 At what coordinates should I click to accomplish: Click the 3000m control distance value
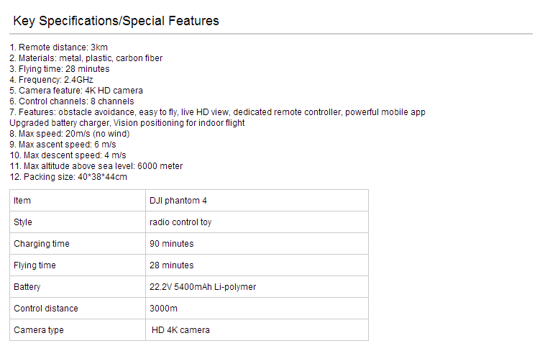257,309
